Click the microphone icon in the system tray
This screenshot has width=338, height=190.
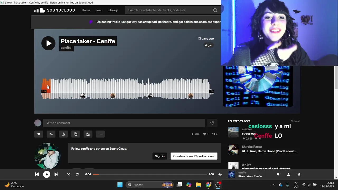pos(287,185)
